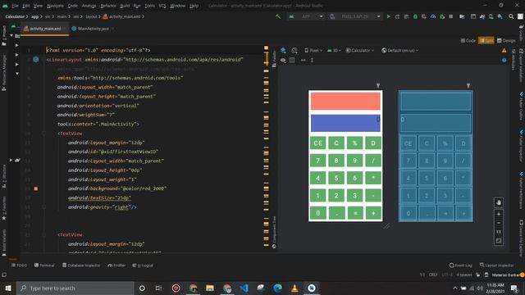Open the VCS menu
This screenshot has height=295, width=525.
tap(162, 6)
